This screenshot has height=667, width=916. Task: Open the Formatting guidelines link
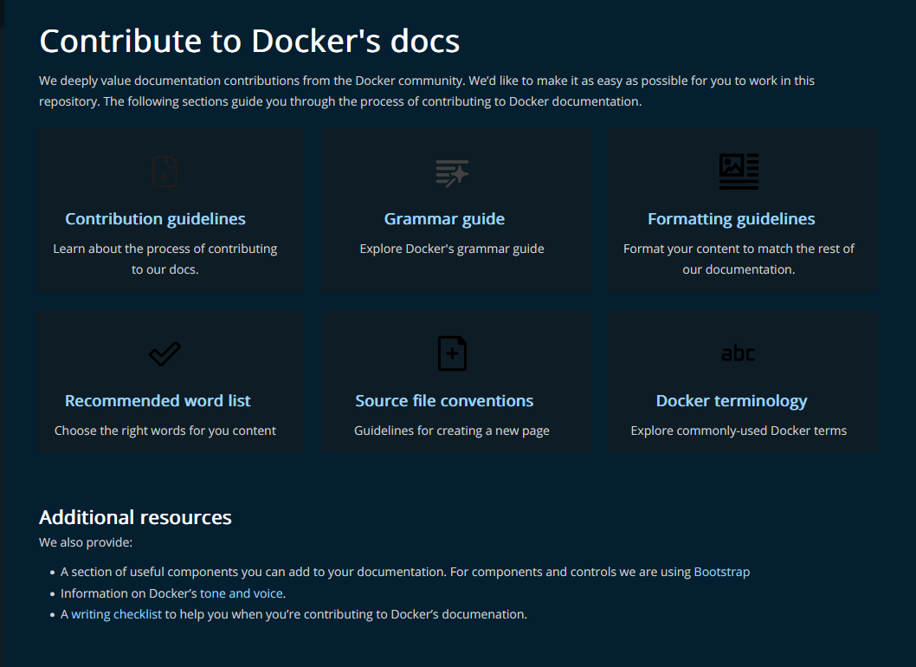(x=732, y=218)
